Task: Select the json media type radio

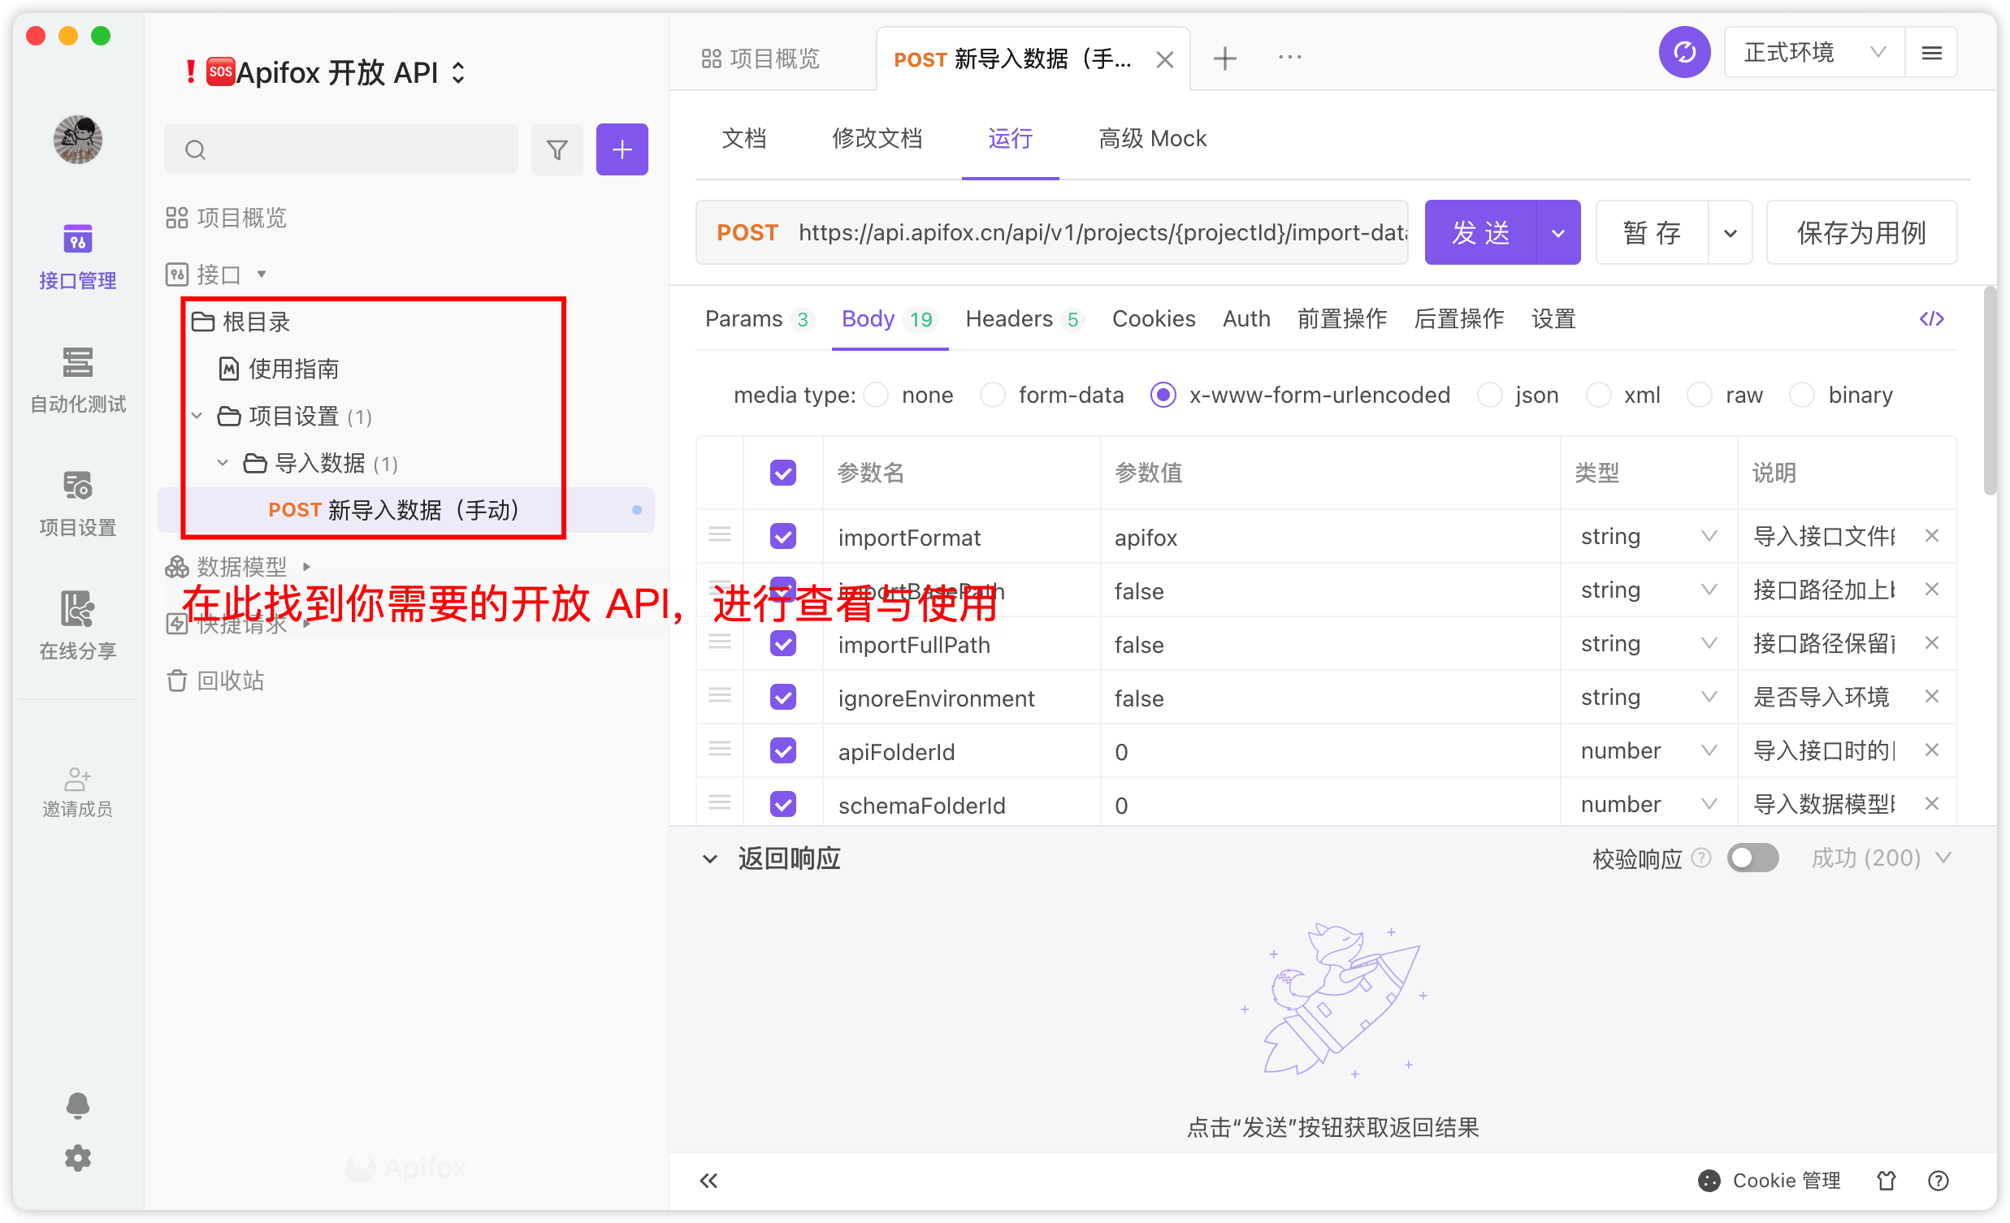Action: click(x=1489, y=395)
